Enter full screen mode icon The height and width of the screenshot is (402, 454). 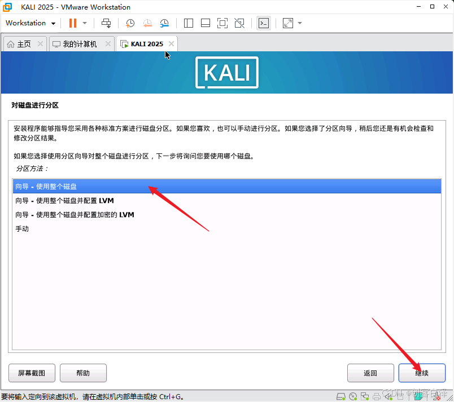click(222, 23)
